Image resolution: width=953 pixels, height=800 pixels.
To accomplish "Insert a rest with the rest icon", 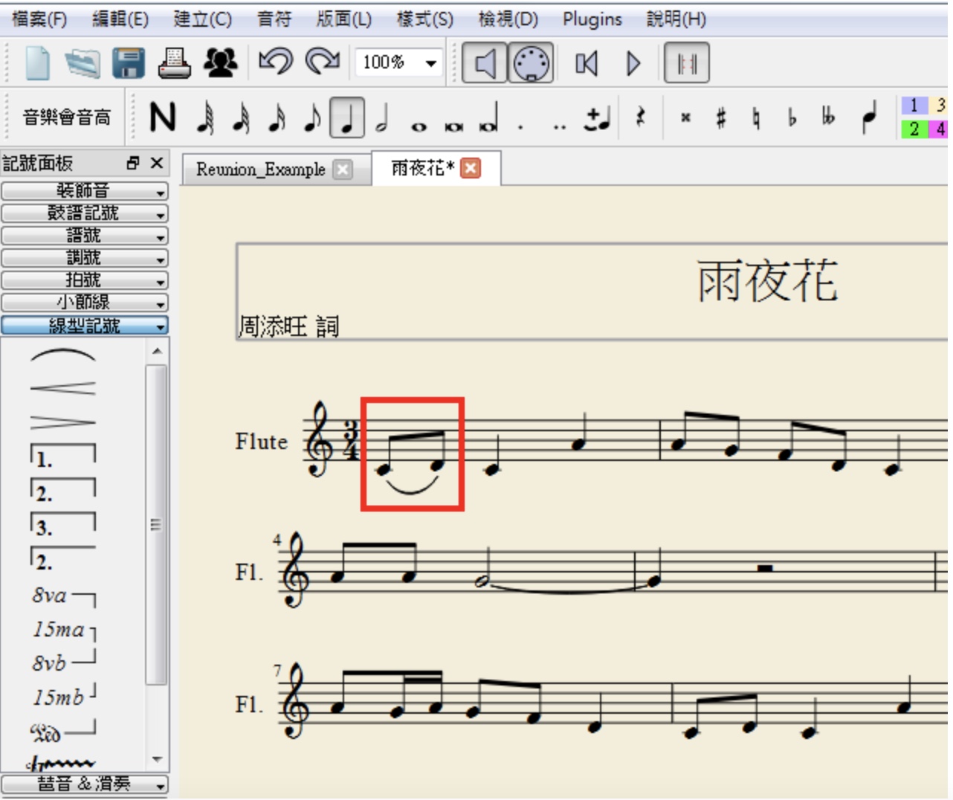I will (x=640, y=117).
